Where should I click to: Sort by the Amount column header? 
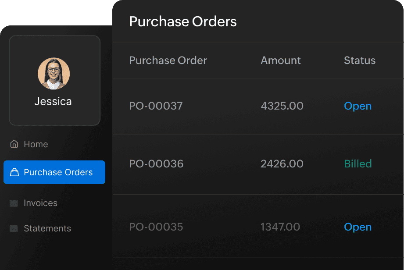[x=281, y=60]
